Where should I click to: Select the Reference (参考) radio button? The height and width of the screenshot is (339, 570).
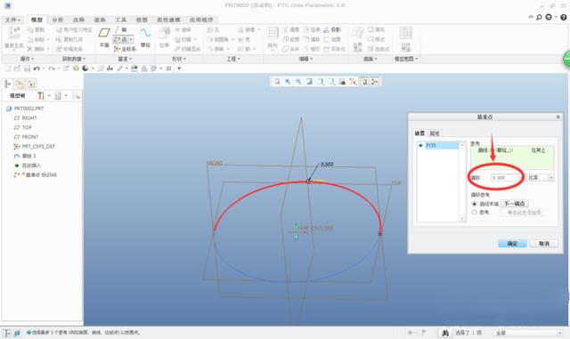[x=474, y=212]
